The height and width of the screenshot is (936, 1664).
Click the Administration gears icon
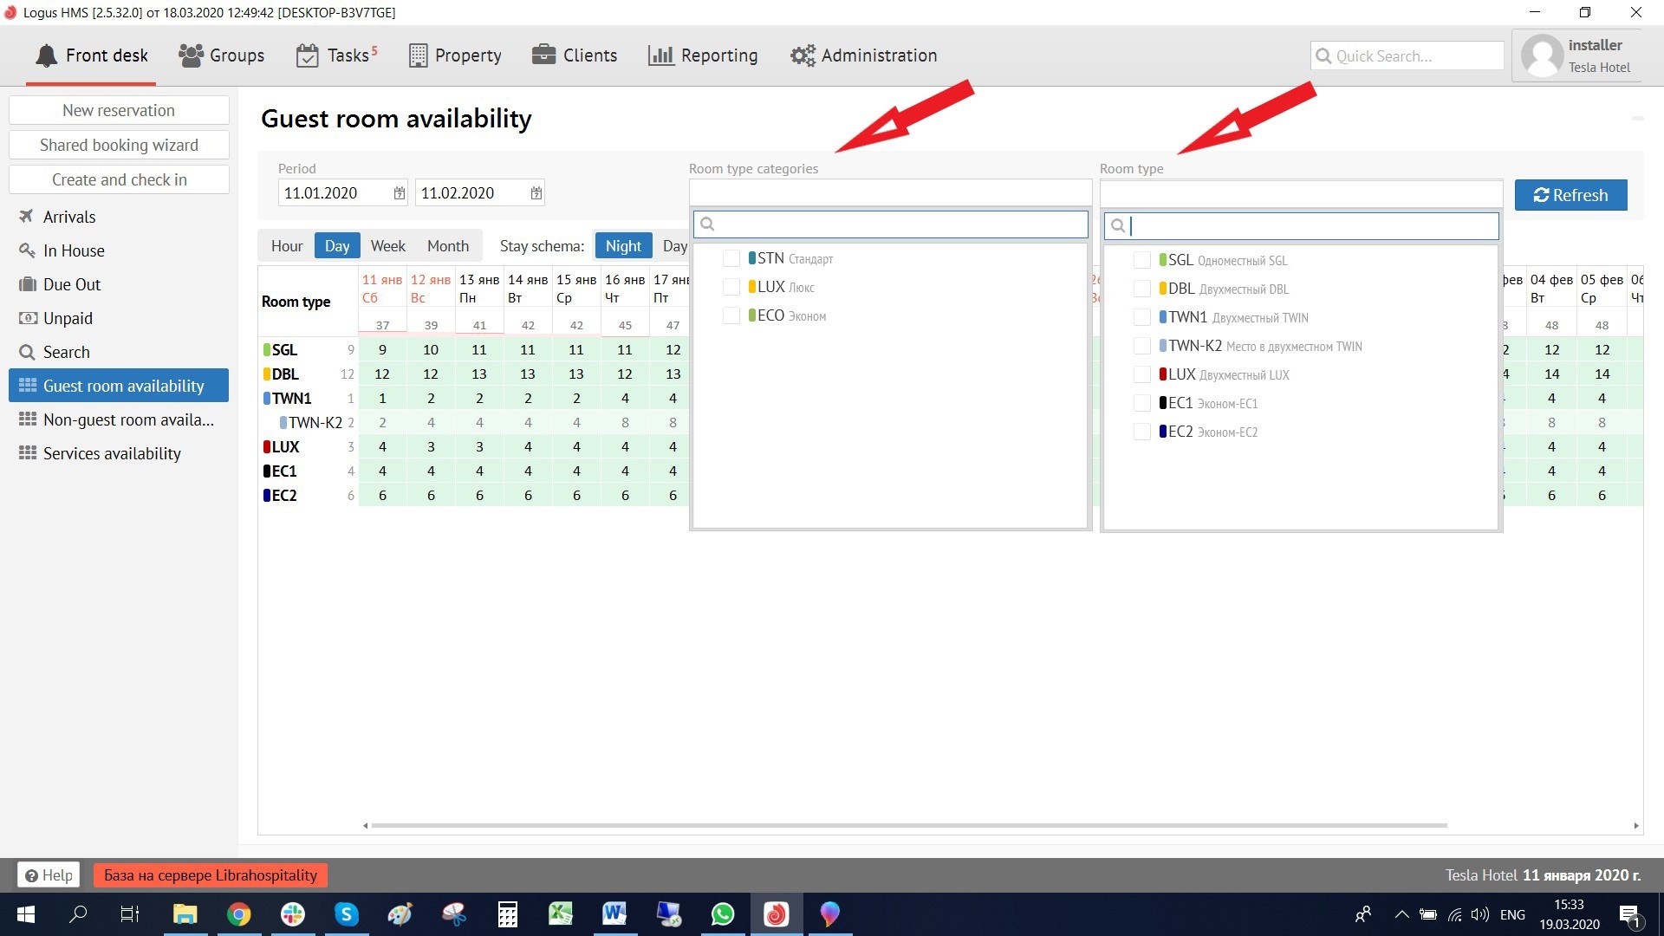pos(803,55)
